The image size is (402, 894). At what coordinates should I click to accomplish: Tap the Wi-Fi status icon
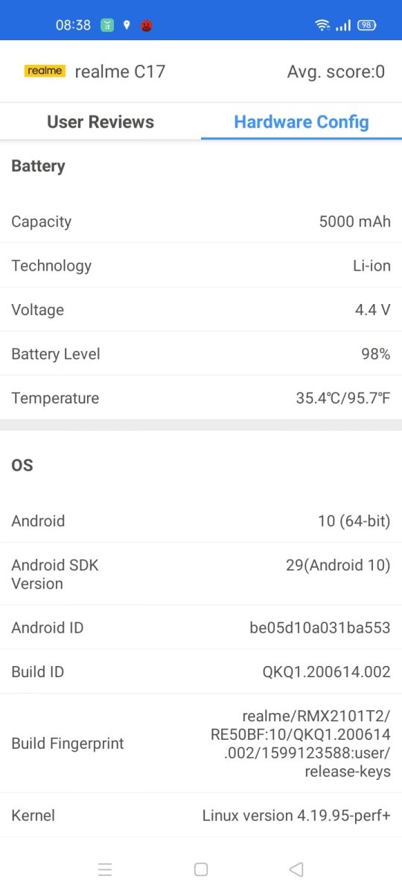[322, 25]
